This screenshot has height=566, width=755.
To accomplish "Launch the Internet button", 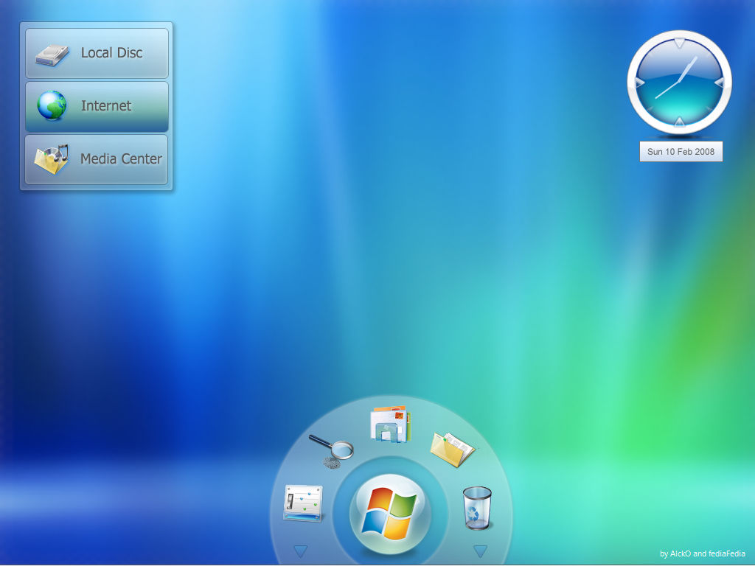I will point(97,106).
